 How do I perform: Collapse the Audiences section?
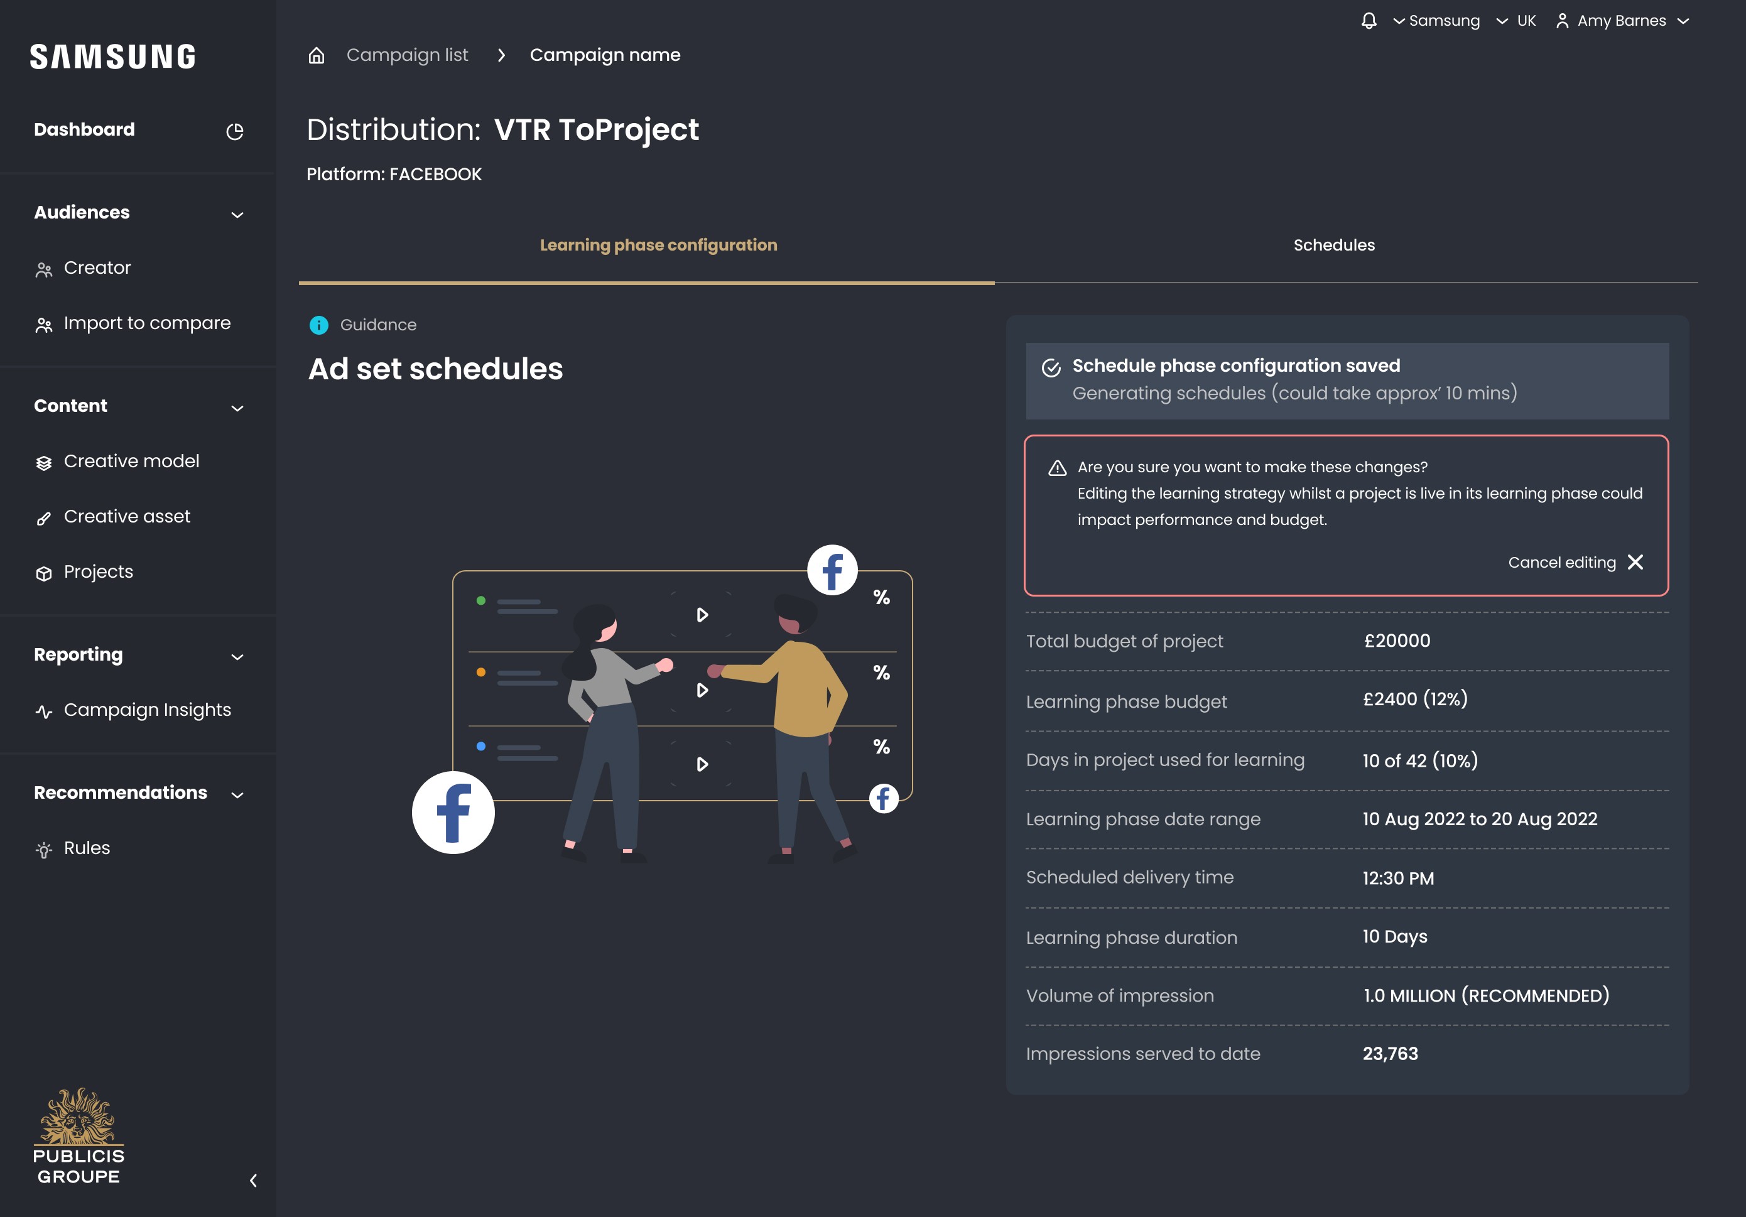pos(237,214)
